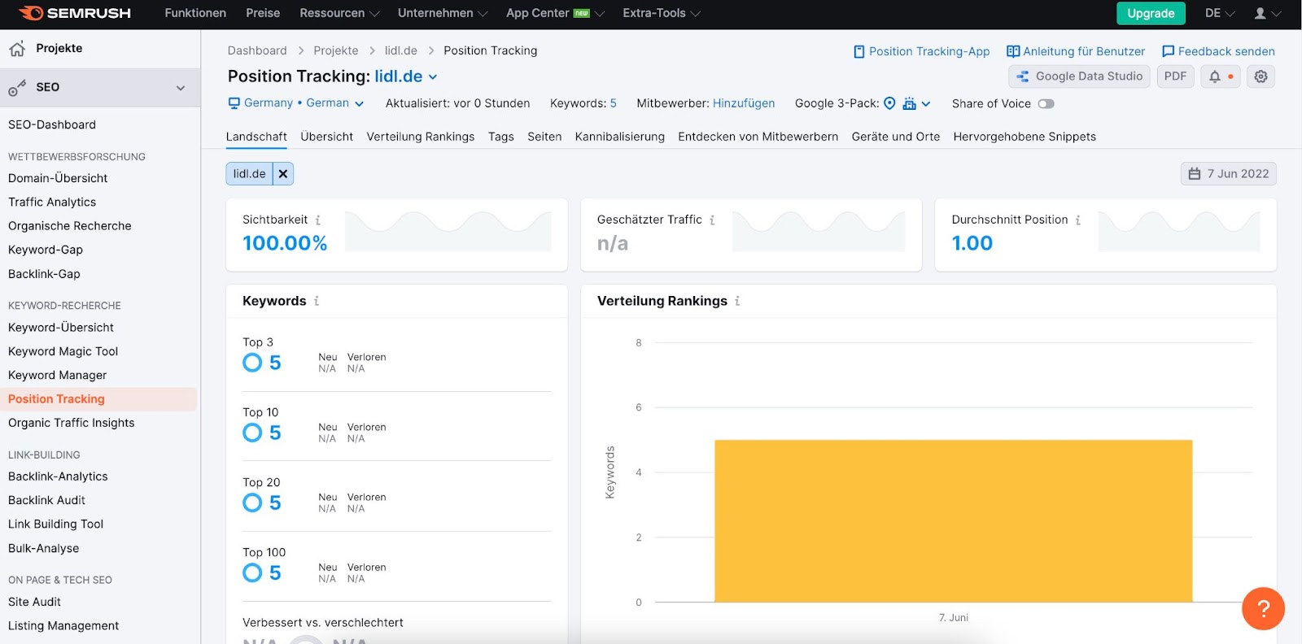The image size is (1302, 644).
Task: Click the Top 20 circle icon
Action: 252,503
